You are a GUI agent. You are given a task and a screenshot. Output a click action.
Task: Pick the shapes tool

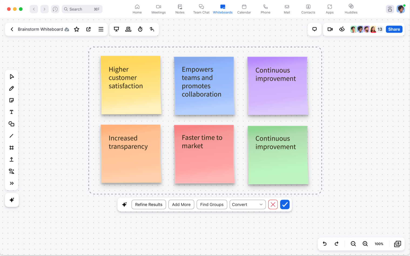(12, 124)
